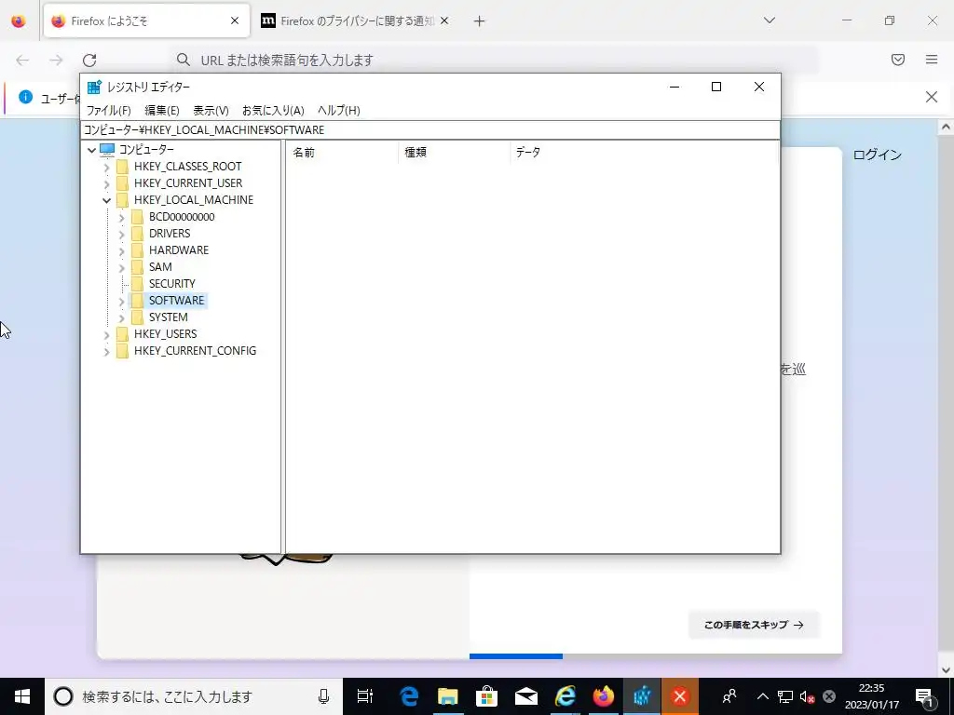This screenshot has height=715, width=954.
Task: Click the SECURITY folder icon
Action: click(x=138, y=284)
